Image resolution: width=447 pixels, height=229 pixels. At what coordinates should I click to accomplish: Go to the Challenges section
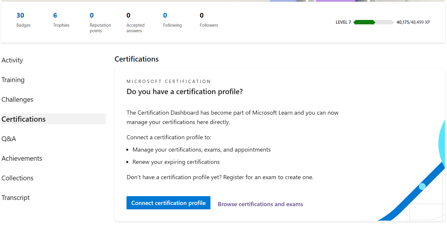pyautogui.click(x=17, y=99)
